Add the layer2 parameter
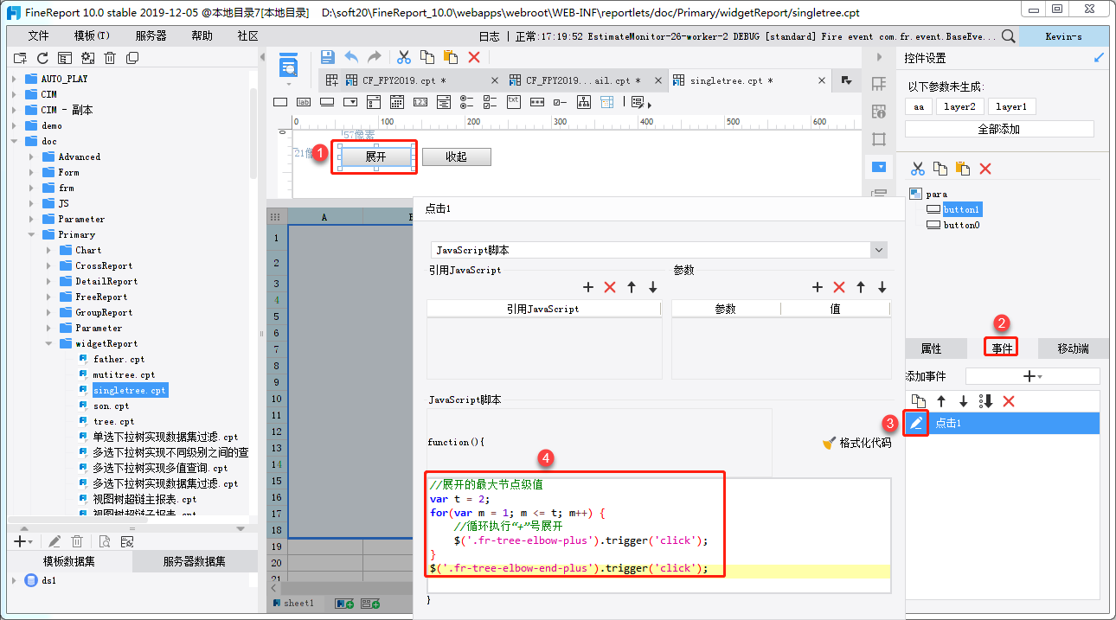1116x620 pixels. 959,106
